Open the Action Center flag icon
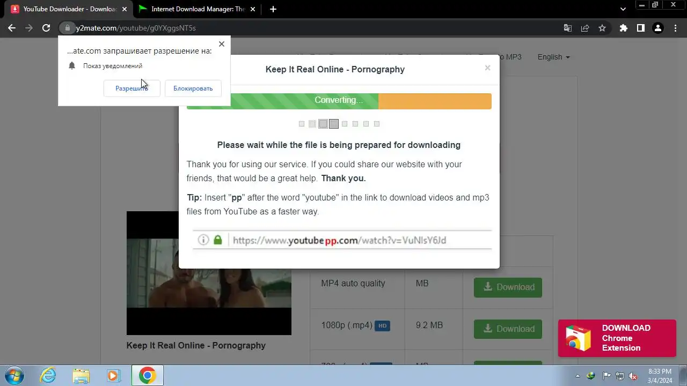 click(606, 376)
